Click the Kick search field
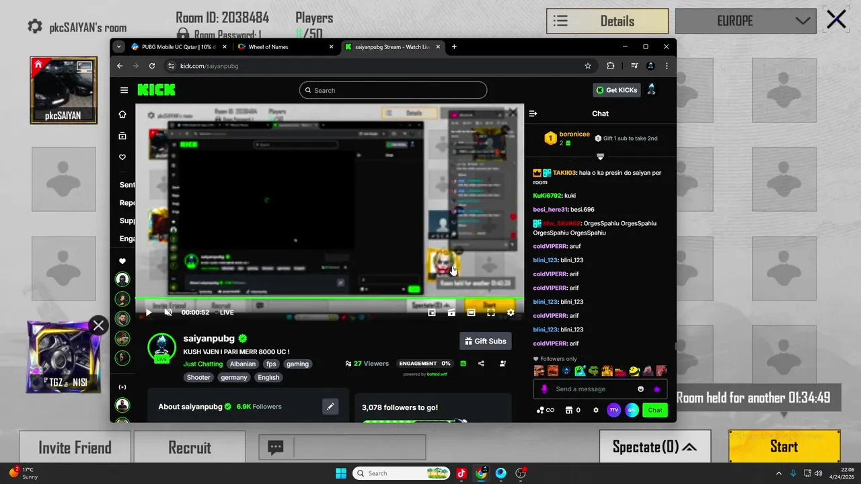The width and height of the screenshot is (861, 484). tap(393, 90)
